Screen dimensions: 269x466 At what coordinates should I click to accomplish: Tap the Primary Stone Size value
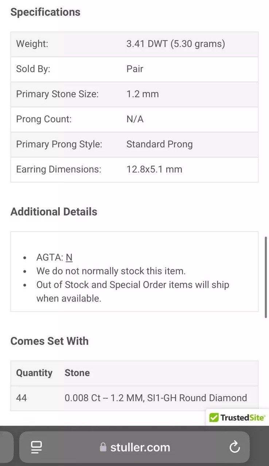pyautogui.click(x=143, y=94)
